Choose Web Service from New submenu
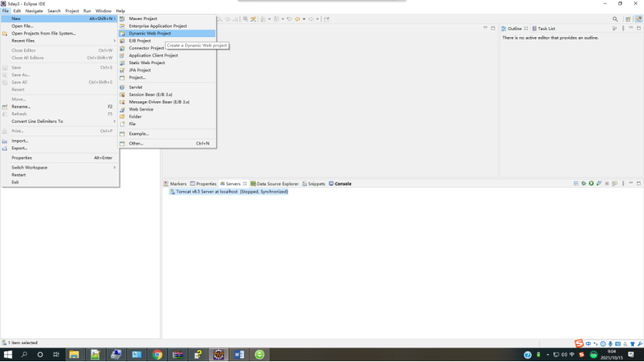The image size is (644, 362). [167, 109]
